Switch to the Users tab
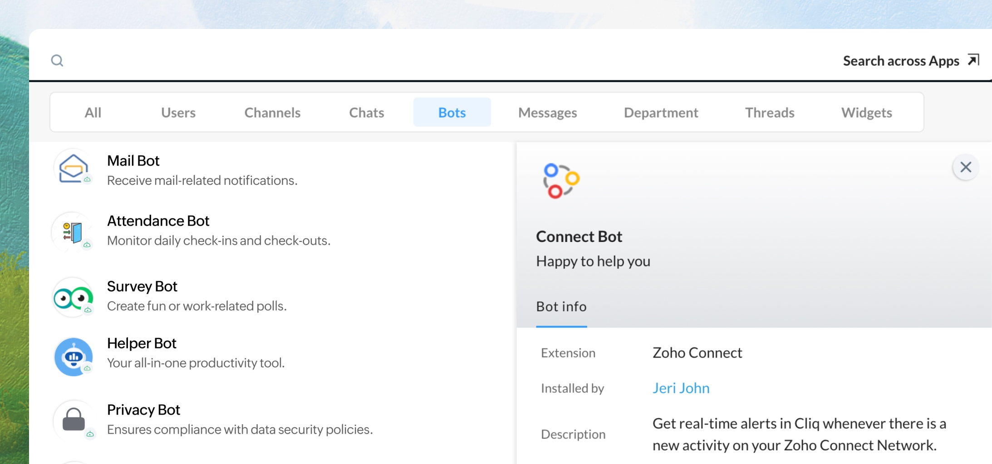 click(178, 112)
